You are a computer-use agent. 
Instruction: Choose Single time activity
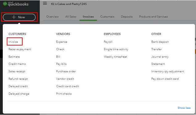pos(116,49)
